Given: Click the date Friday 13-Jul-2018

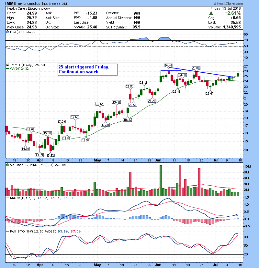Looking at the screenshot, I should click(225, 8).
